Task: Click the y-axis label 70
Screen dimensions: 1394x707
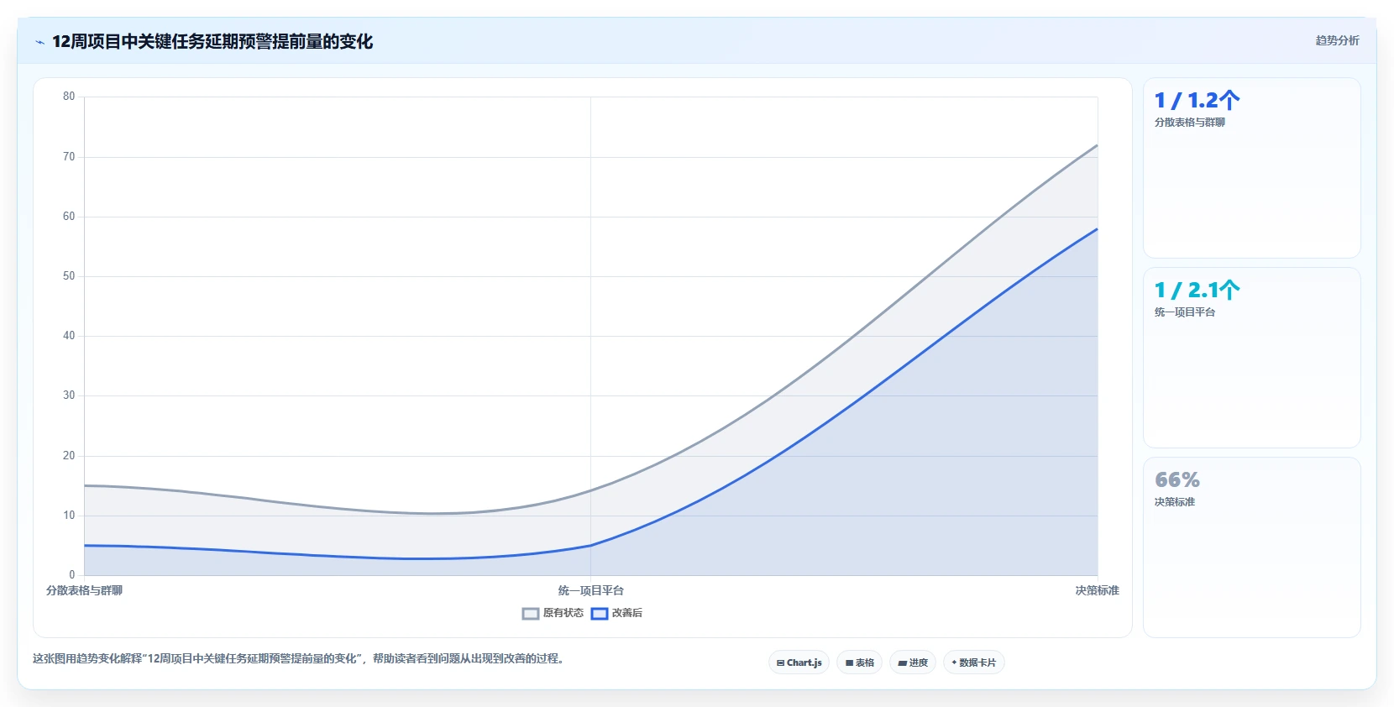Action: (x=69, y=157)
